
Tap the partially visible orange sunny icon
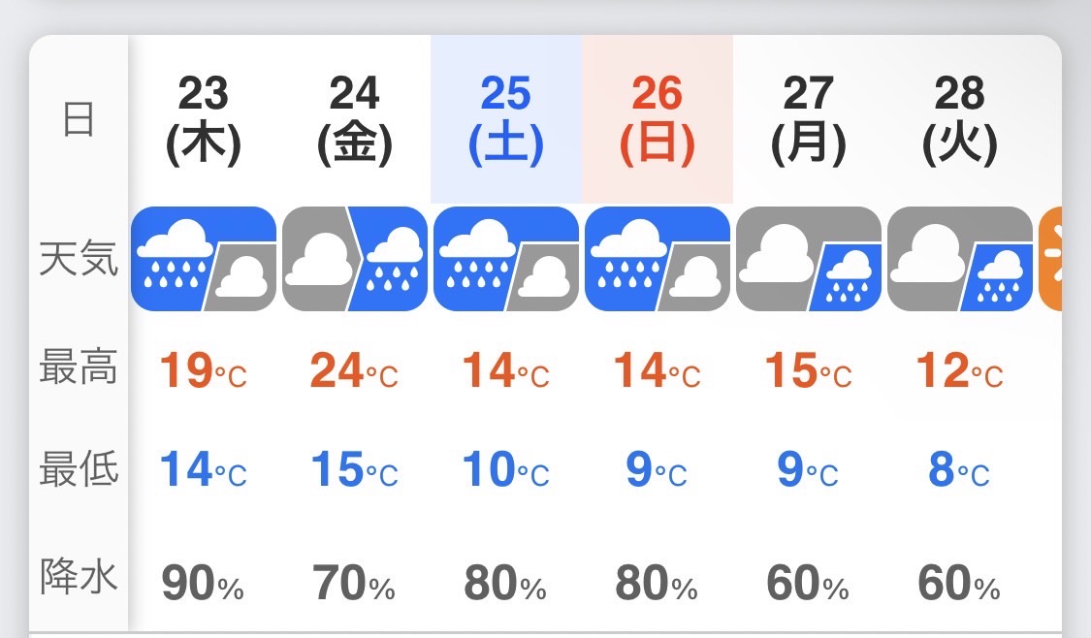pos(1050,259)
